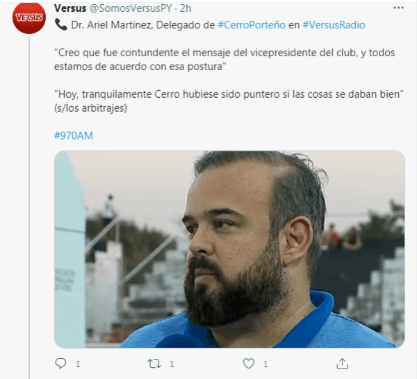Click the retweet count number
The width and height of the screenshot is (417, 379).
(x=172, y=364)
